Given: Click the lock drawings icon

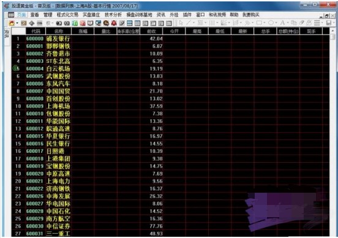Looking at the screenshot, I should tap(309, 23).
